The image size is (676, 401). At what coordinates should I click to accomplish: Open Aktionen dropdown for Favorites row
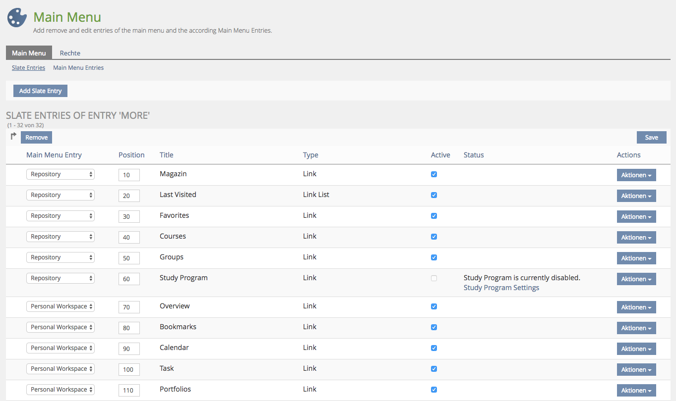click(636, 217)
